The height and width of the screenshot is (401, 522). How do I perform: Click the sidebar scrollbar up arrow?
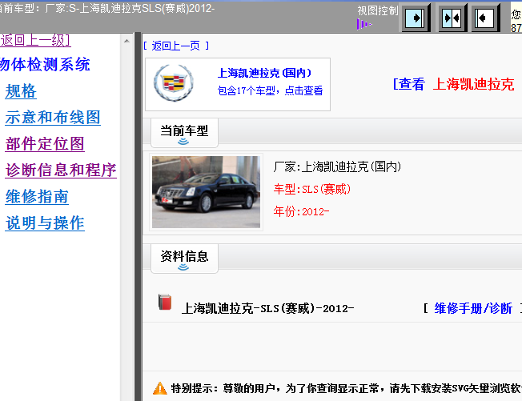pyautogui.click(x=126, y=41)
